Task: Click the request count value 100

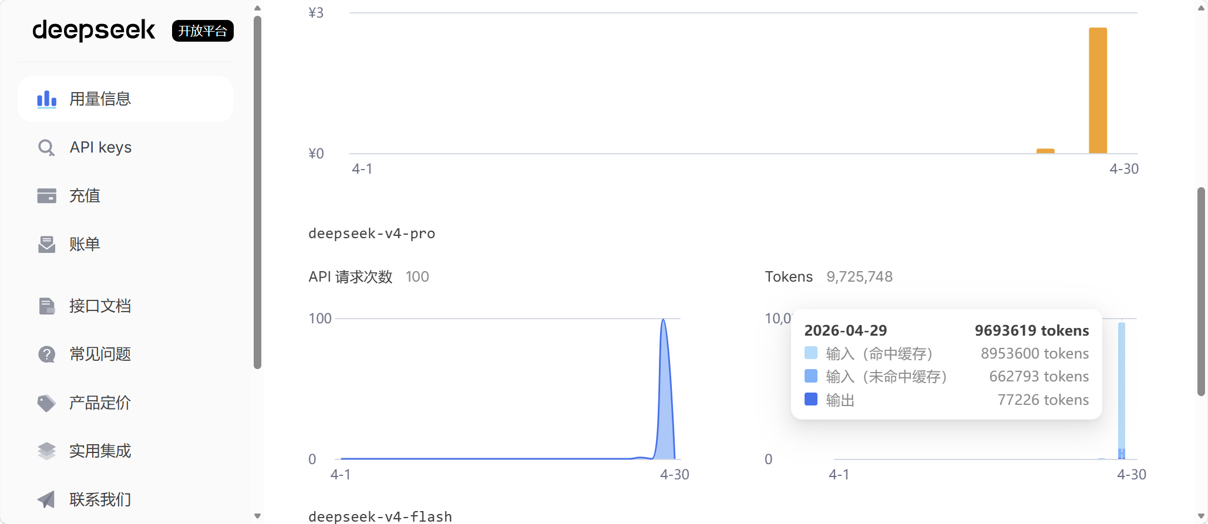Action: [418, 277]
